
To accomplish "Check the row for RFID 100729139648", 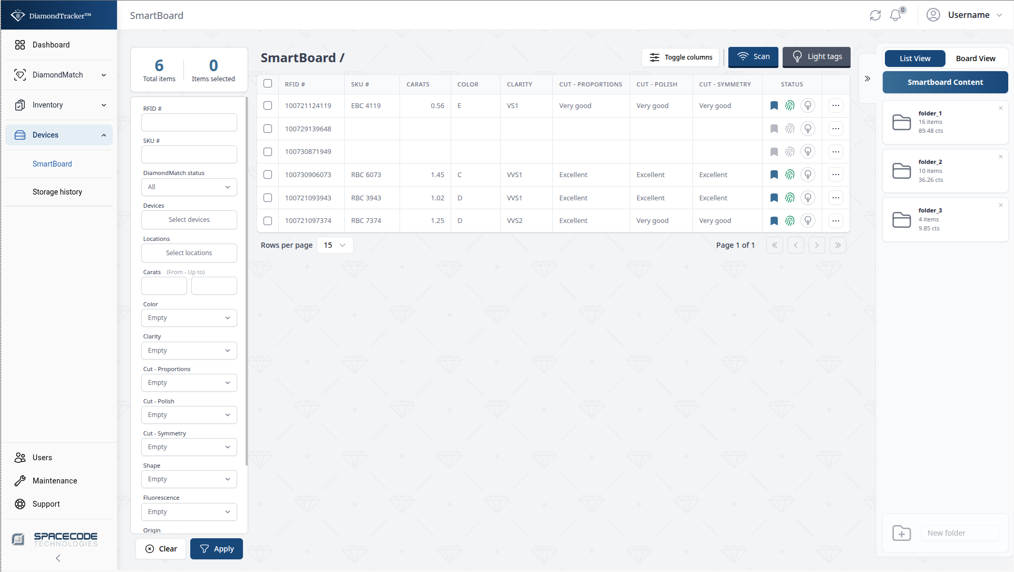I will [x=268, y=129].
